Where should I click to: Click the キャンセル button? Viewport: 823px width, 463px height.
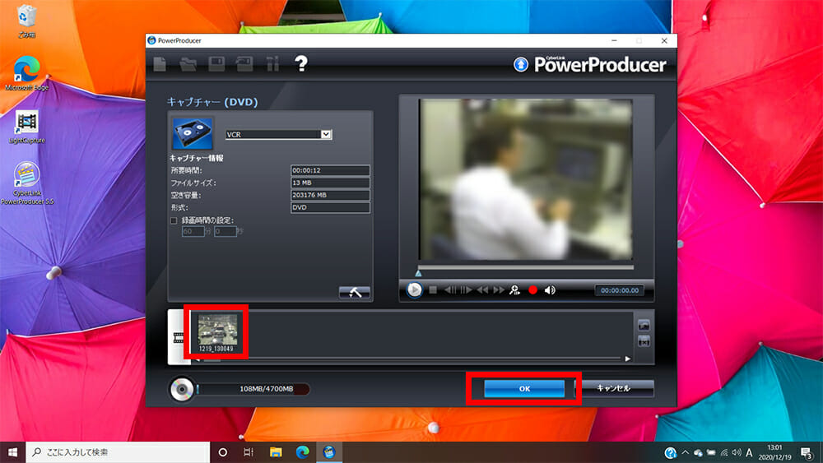614,388
